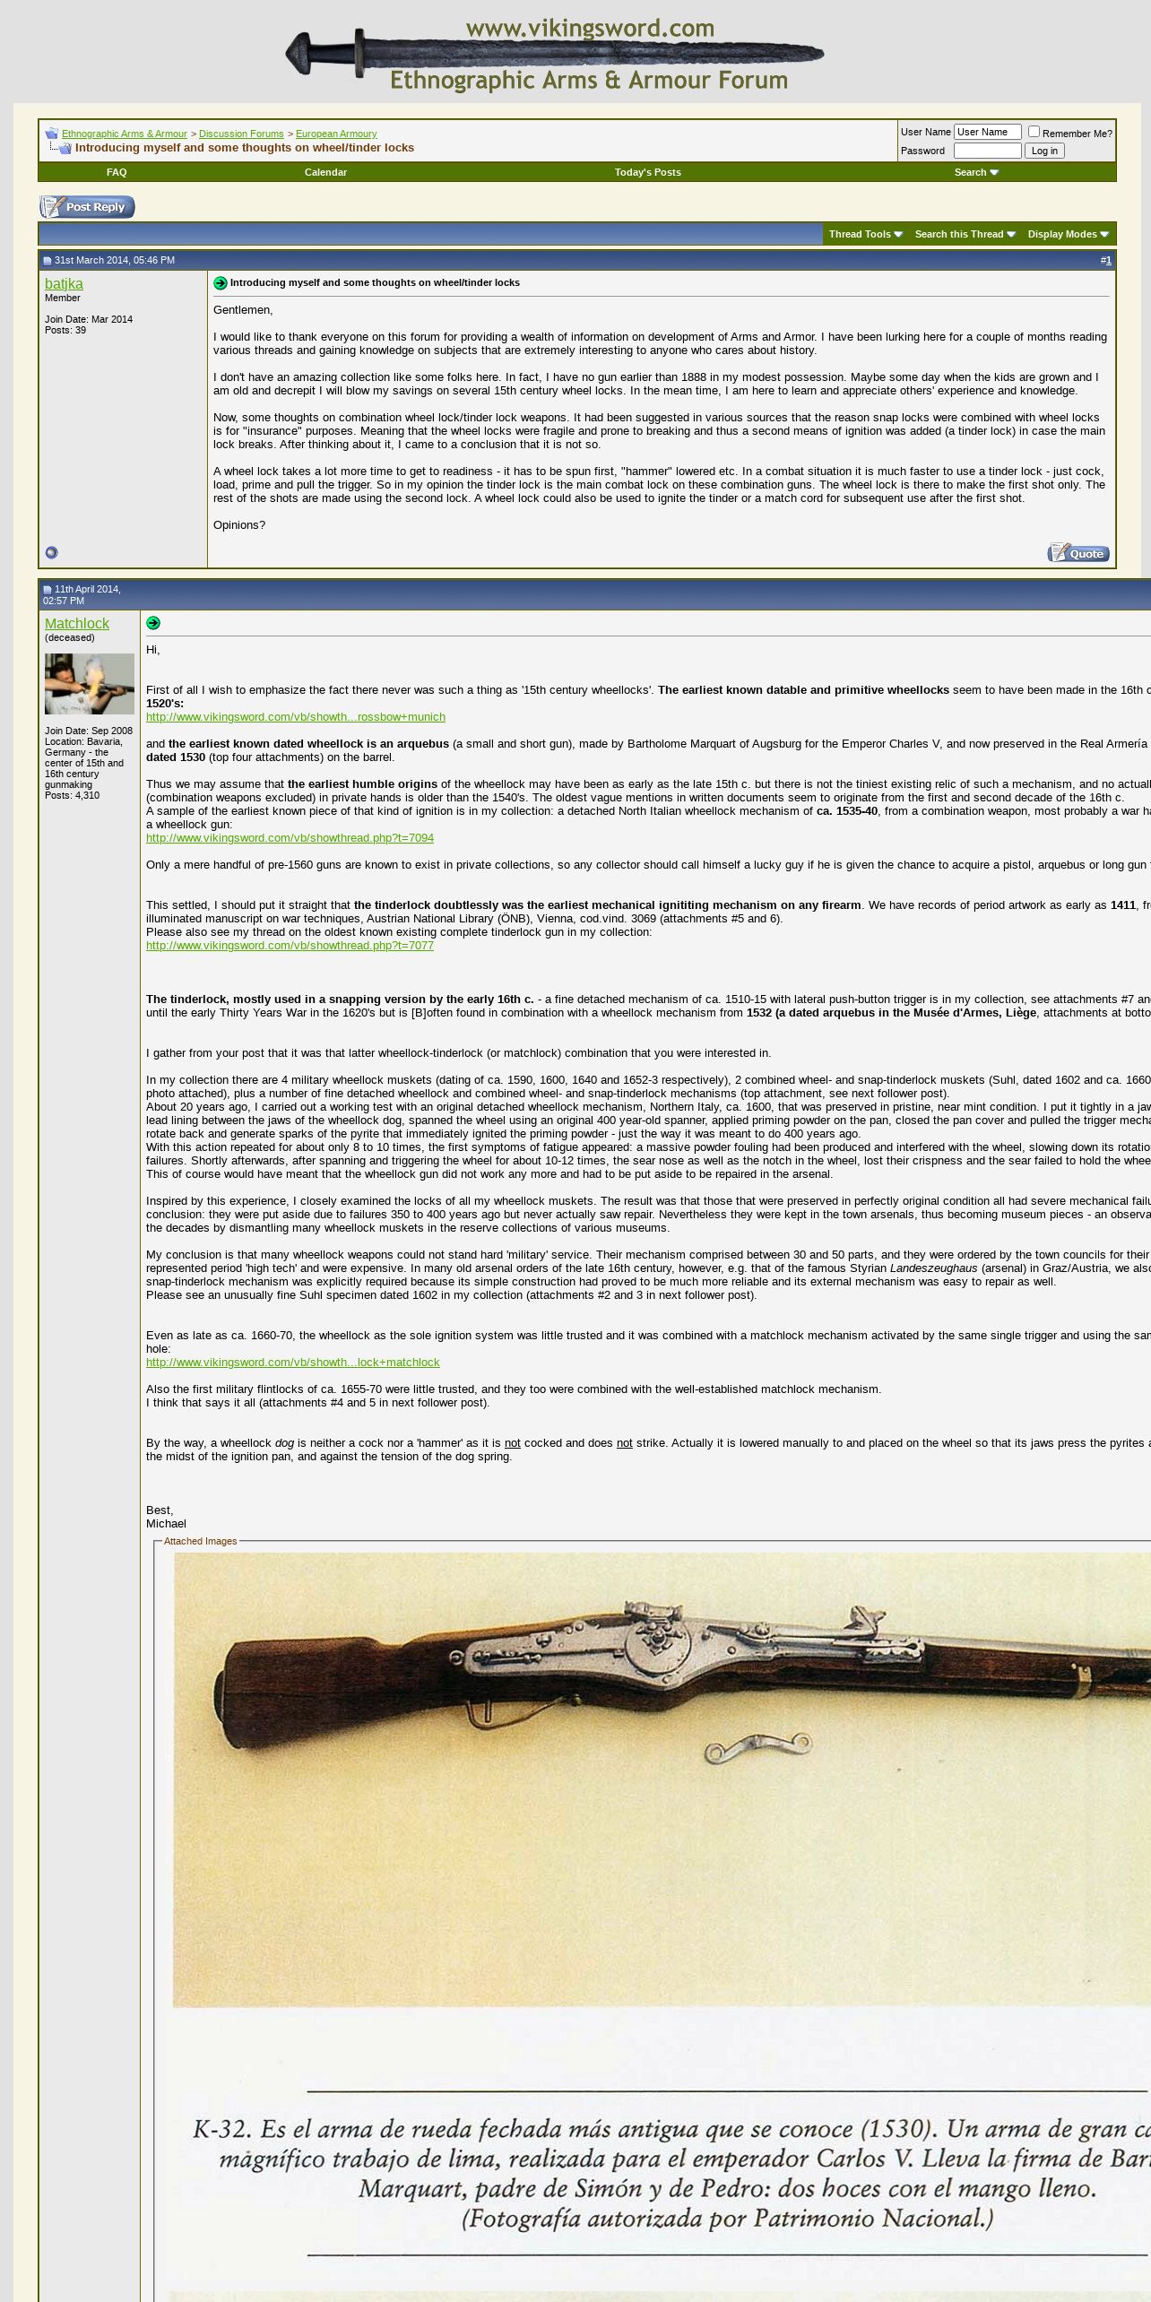Click 'Join Date: Mar 2014' text
The height and width of the screenshot is (2302, 1151).
89,320
